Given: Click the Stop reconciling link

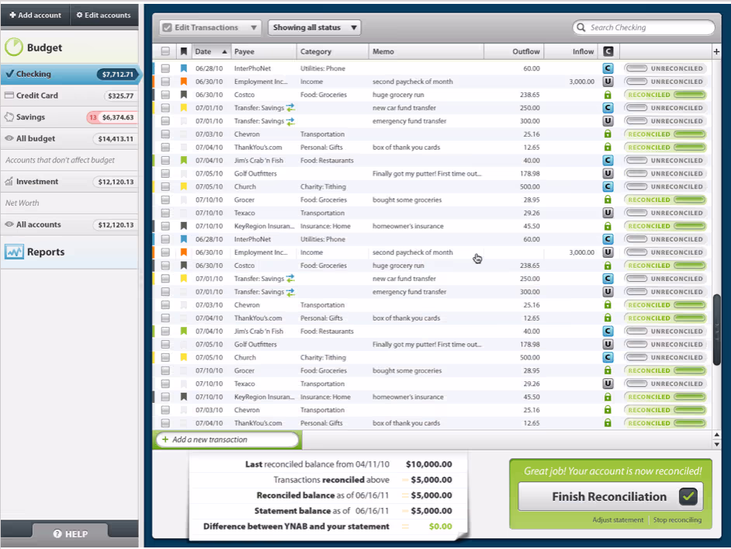Looking at the screenshot, I should (677, 519).
